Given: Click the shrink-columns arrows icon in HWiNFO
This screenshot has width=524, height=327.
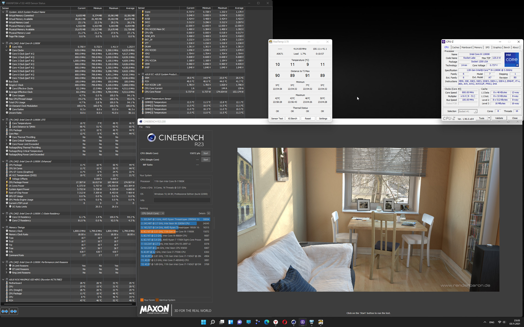Looking at the screenshot, I should [14, 311].
